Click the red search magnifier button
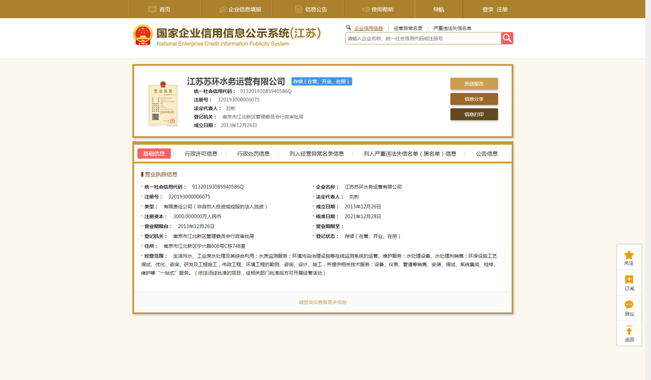The width and height of the screenshot is (651, 380). point(507,38)
